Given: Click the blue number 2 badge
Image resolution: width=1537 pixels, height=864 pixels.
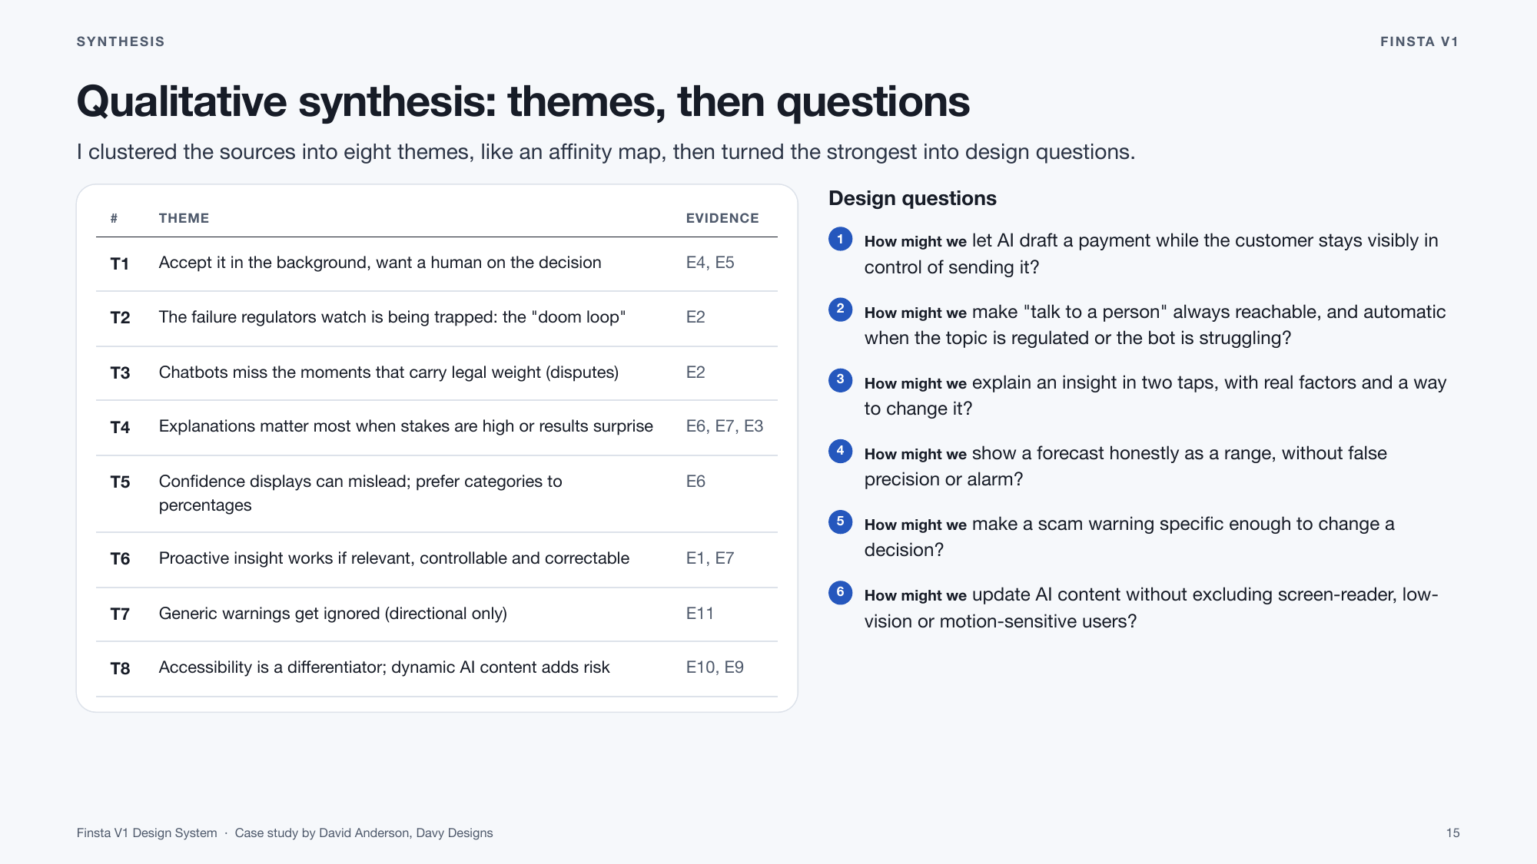Looking at the screenshot, I should pyautogui.click(x=840, y=310).
